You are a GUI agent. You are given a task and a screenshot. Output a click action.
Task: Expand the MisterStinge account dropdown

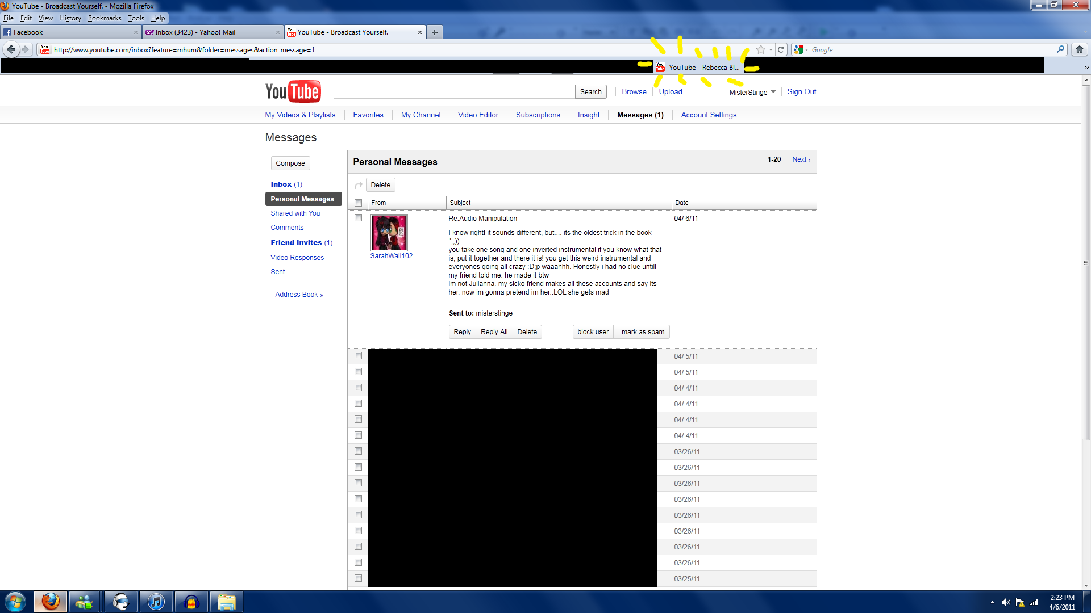tap(773, 92)
